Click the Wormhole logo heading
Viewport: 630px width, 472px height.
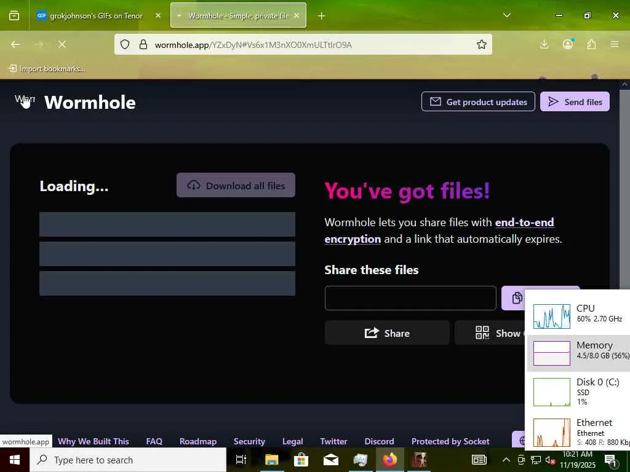(x=90, y=103)
